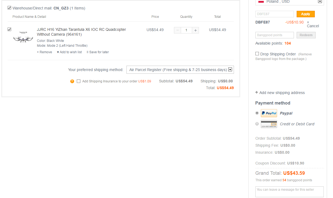
Task: Click the Coupon Discount US$10.90 line
Action: (280, 163)
